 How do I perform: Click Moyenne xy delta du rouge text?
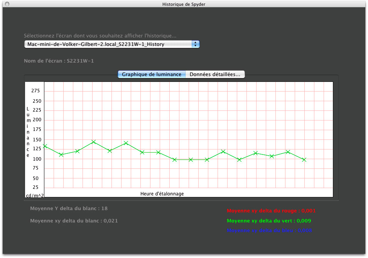point(271,211)
